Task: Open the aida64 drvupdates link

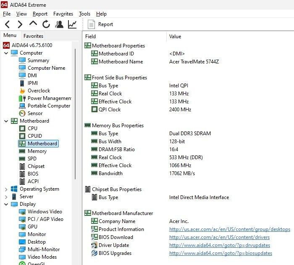Action: 219,245
